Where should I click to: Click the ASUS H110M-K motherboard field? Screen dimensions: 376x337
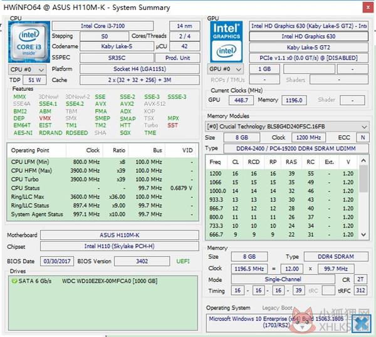tap(120, 235)
